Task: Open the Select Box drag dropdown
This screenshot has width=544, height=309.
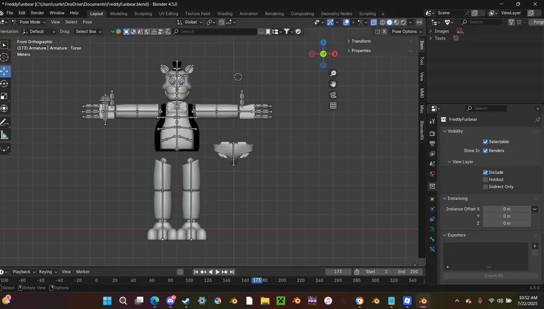Action: 88,31
